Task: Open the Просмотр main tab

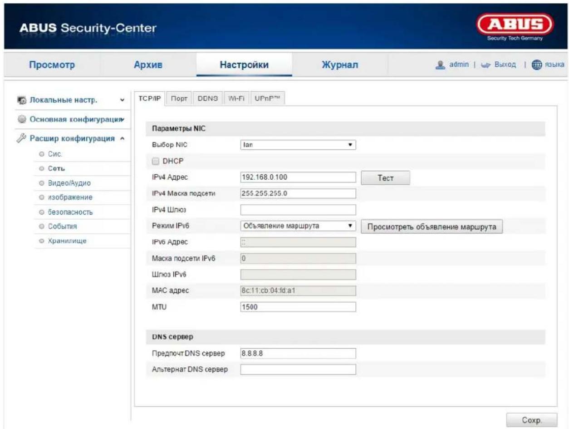Action: (x=52, y=64)
